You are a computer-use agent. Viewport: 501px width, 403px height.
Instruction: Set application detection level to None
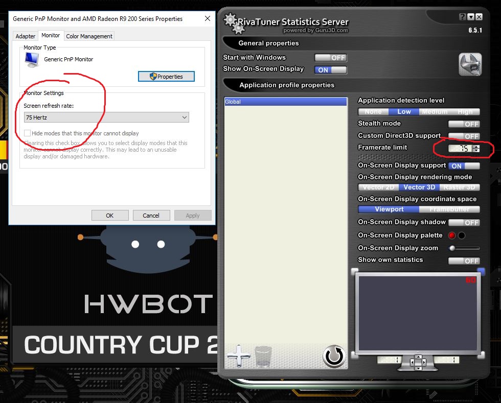(x=373, y=112)
